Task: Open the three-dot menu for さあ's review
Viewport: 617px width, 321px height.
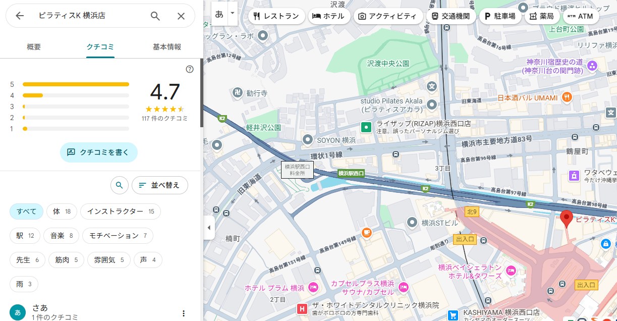Action: point(184,313)
